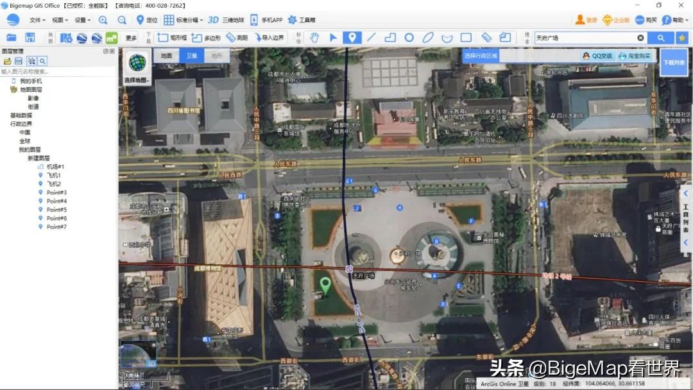Activate the 测距 measure distance tool
The image size is (693, 390).
point(237,38)
